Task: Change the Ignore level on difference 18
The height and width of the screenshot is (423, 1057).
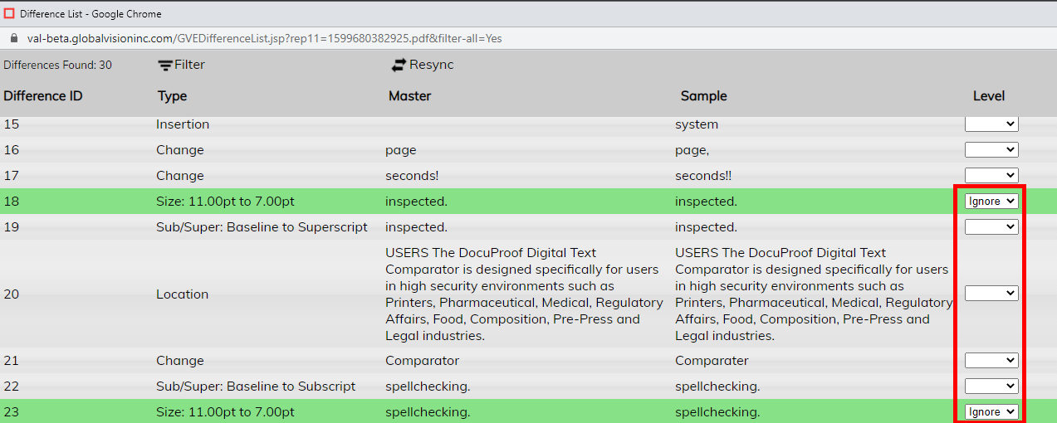Action: (x=991, y=202)
